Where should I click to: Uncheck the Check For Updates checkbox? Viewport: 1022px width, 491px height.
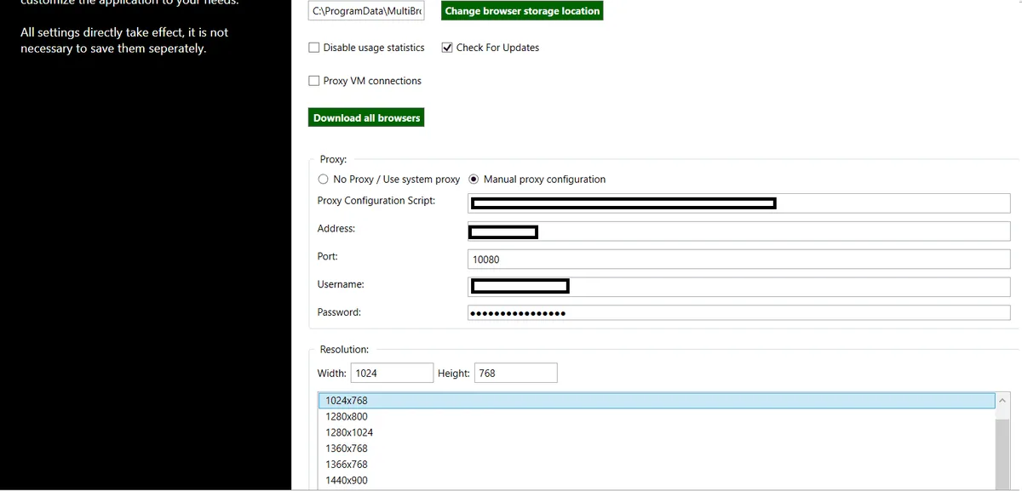click(447, 48)
